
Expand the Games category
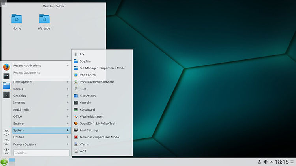coord(41,89)
